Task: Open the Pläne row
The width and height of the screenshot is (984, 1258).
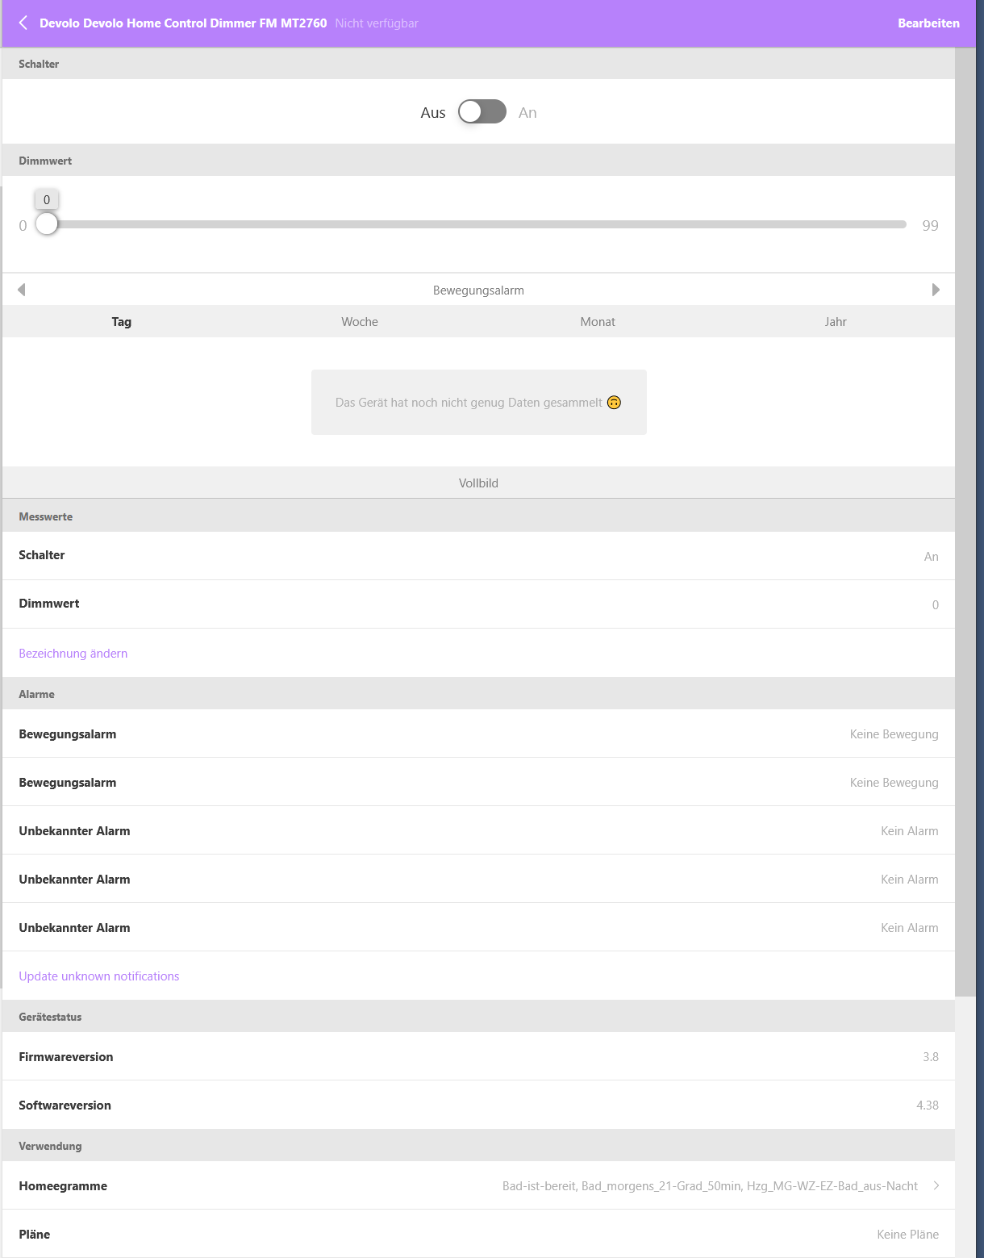Action: (x=478, y=1234)
